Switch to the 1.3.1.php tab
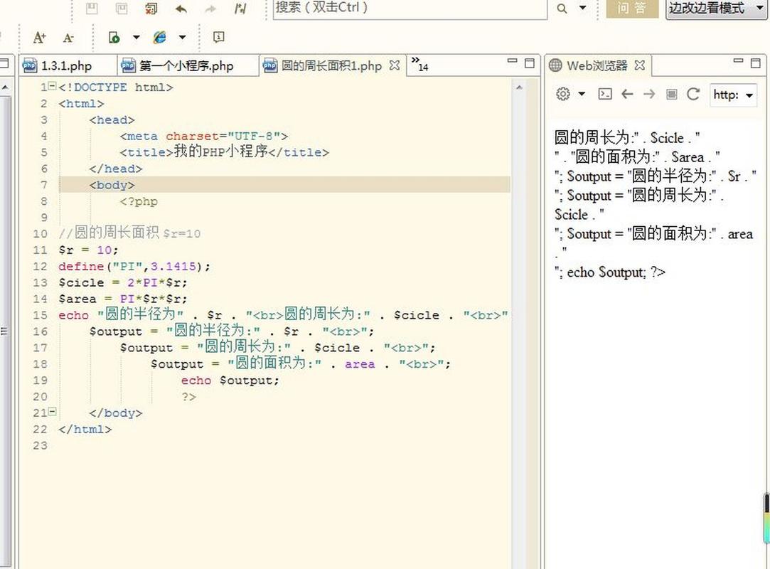770x569 pixels. pyautogui.click(x=68, y=66)
